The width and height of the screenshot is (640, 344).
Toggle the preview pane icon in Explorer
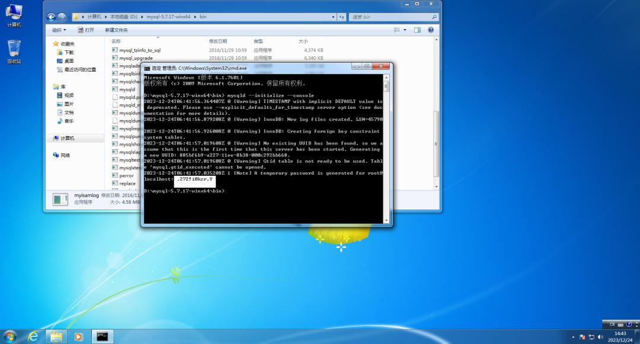tap(417, 30)
